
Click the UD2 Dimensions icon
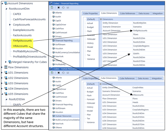(6, 78)
